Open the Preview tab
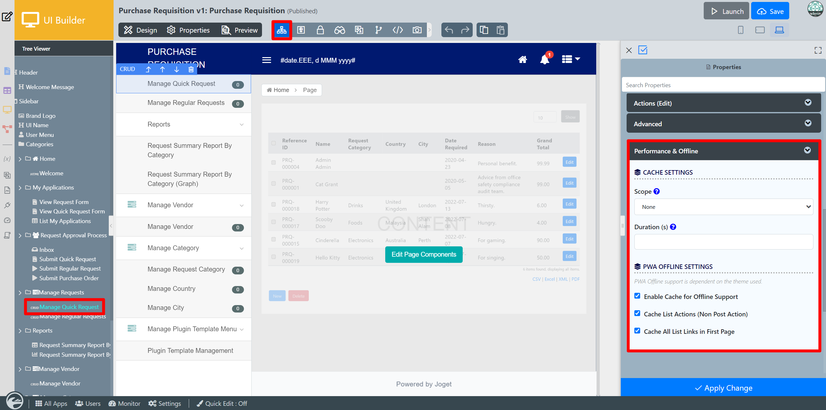The image size is (826, 410). [240, 30]
